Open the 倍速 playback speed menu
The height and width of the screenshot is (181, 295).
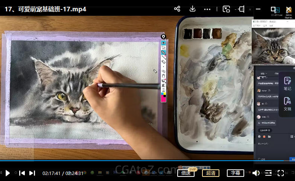point(186,173)
